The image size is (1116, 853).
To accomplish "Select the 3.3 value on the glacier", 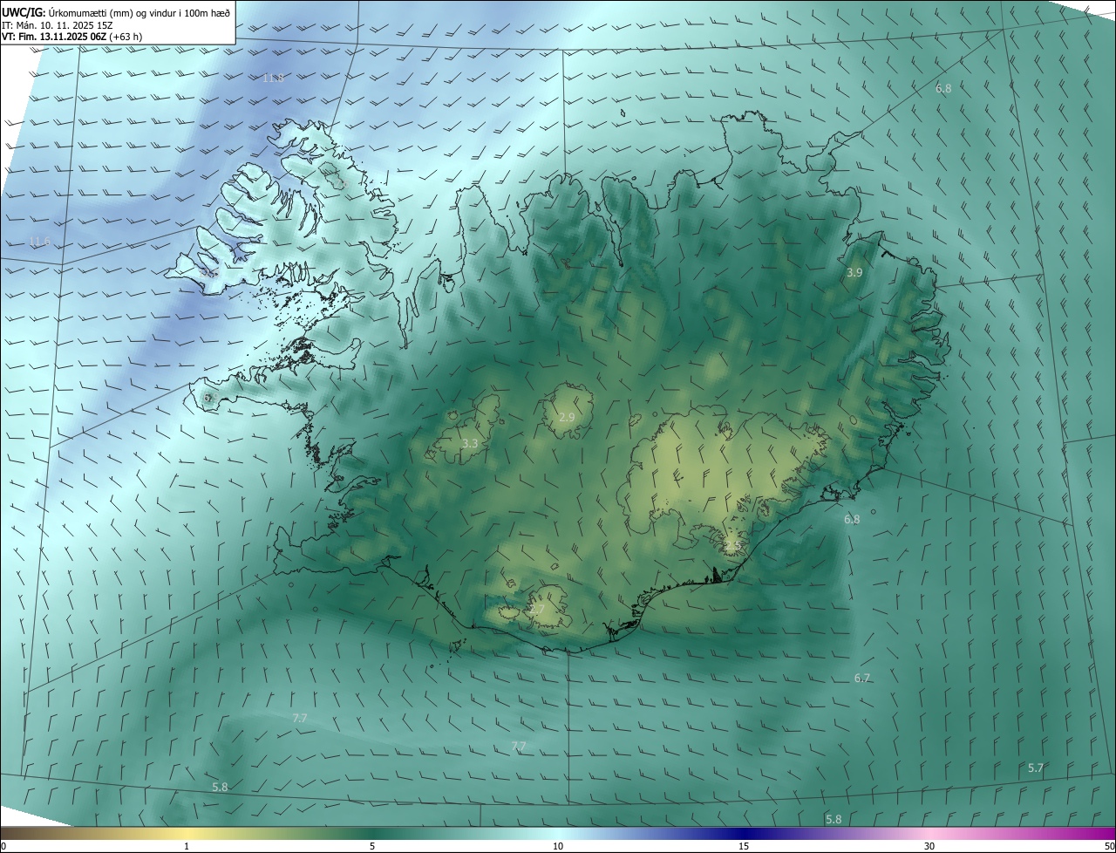I will 470,444.
